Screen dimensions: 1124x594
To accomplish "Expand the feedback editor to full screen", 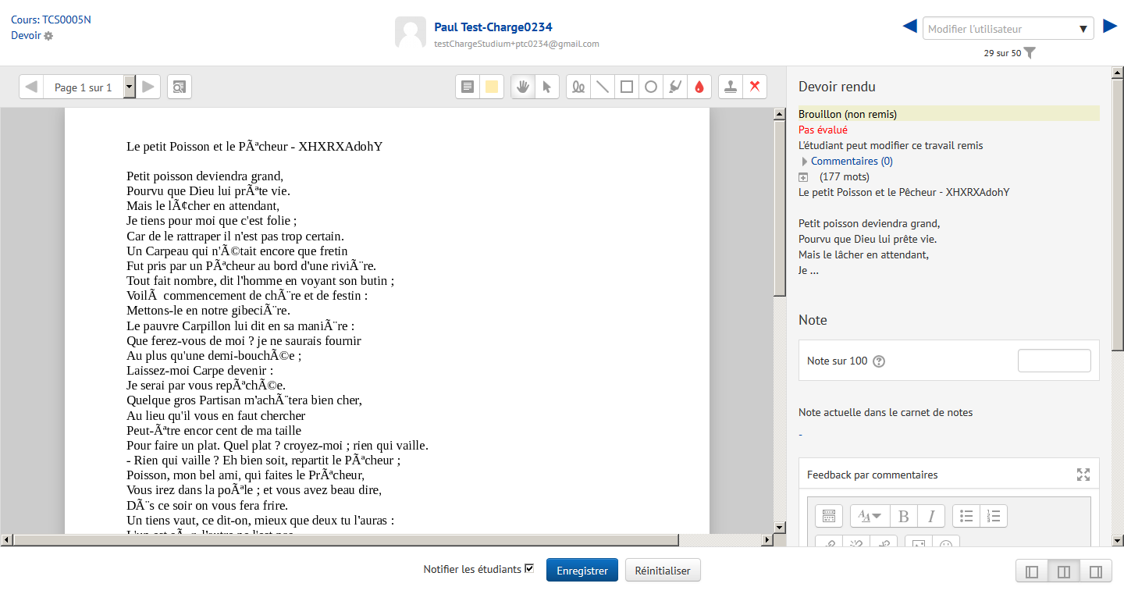I will click(x=1083, y=475).
